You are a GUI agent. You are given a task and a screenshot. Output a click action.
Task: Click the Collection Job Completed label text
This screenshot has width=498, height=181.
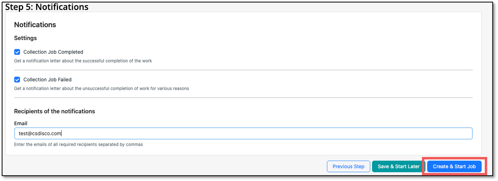pos(53,52)
